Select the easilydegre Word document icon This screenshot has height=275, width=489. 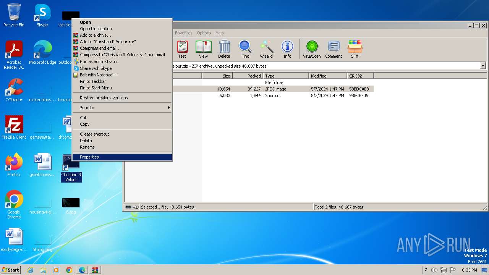(14, 240)
